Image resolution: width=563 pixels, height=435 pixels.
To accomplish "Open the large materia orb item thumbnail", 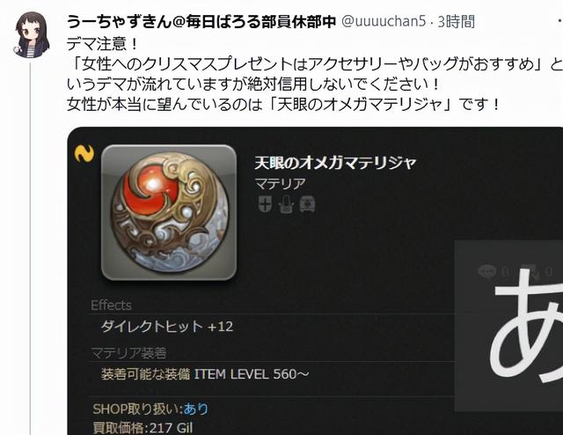I will (169, 212).
